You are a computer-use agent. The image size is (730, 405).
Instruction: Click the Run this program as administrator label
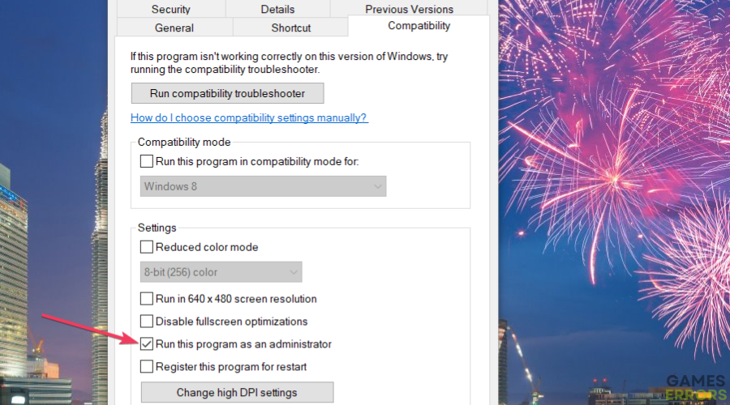pos(243,344)
